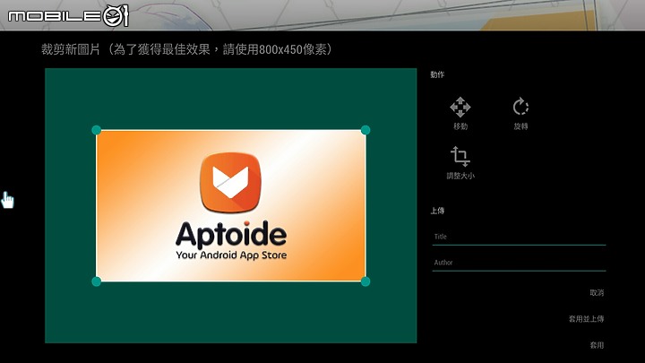The height and width of the screenshot is (363, 645).
Task: Select the 移動 move action icon
Action: click(460, 108)
